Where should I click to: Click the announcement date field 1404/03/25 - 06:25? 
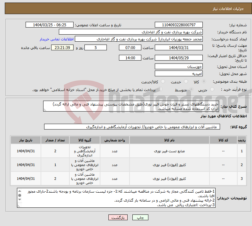point(50,25)
